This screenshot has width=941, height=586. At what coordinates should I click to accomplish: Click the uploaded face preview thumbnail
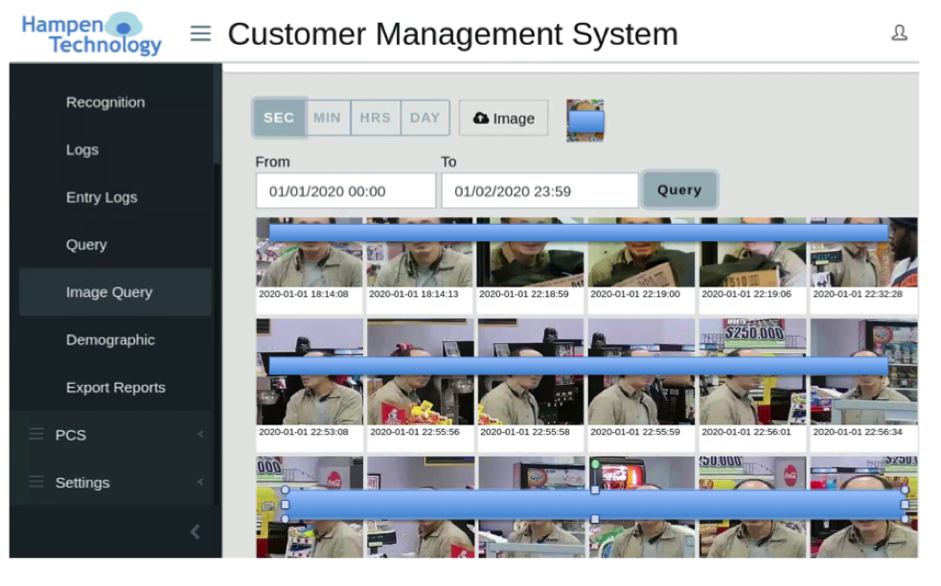585,120
